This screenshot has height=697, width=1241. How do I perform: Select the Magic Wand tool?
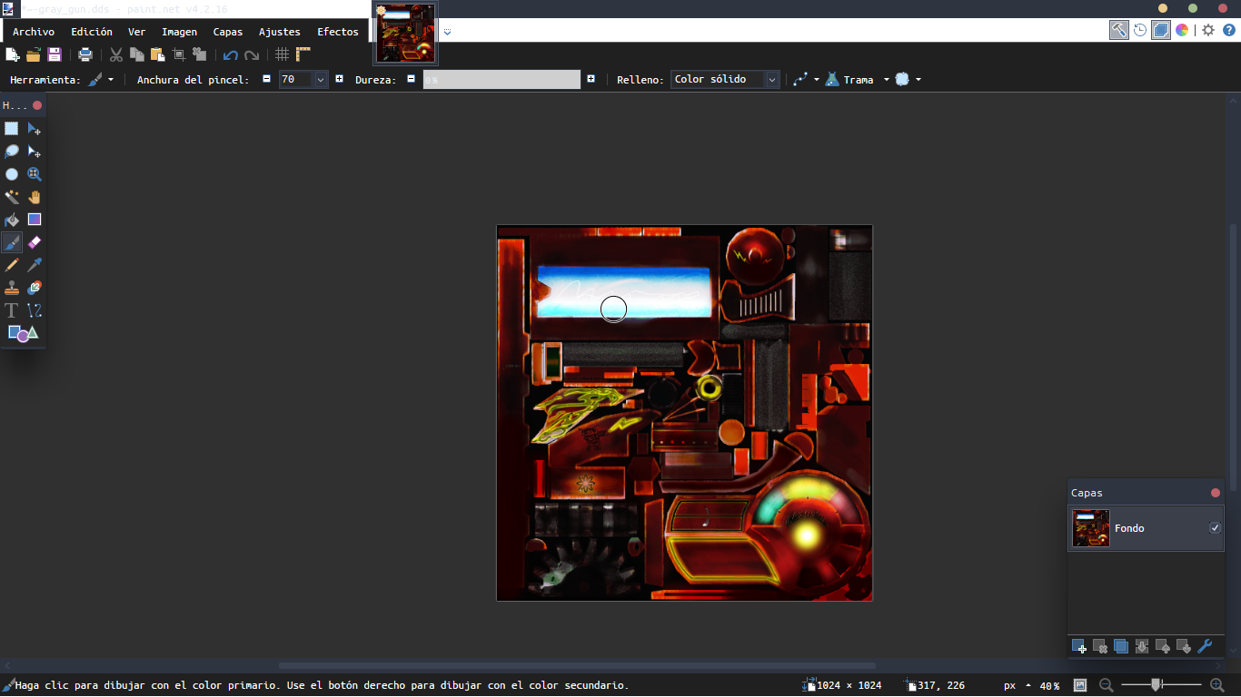[x=12, y=197]
